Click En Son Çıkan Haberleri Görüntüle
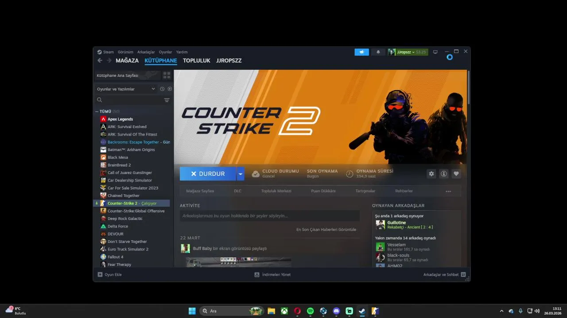This screenshot has width=567, height=318. [x=326, y=230]
